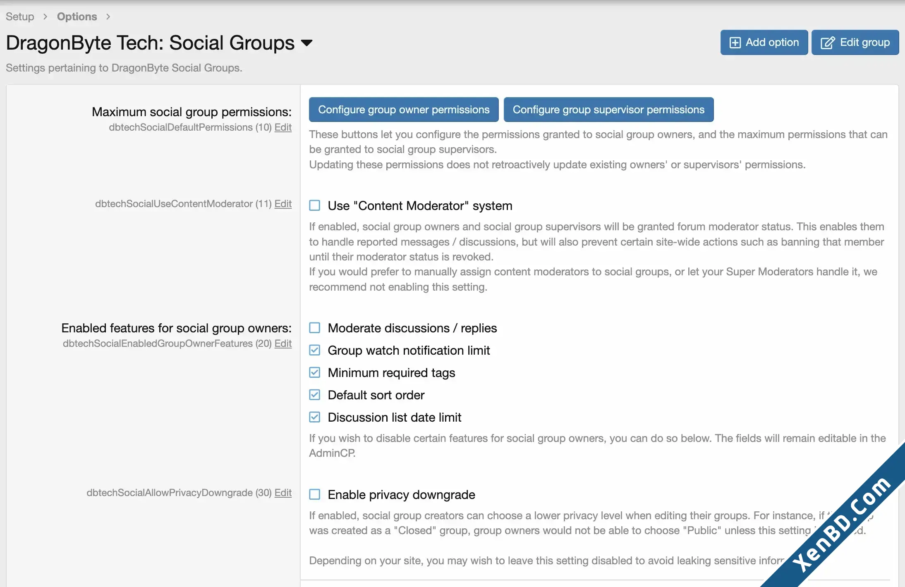
Task: Check Moderate discussions / replies
Action: click(x=315, y=328)
